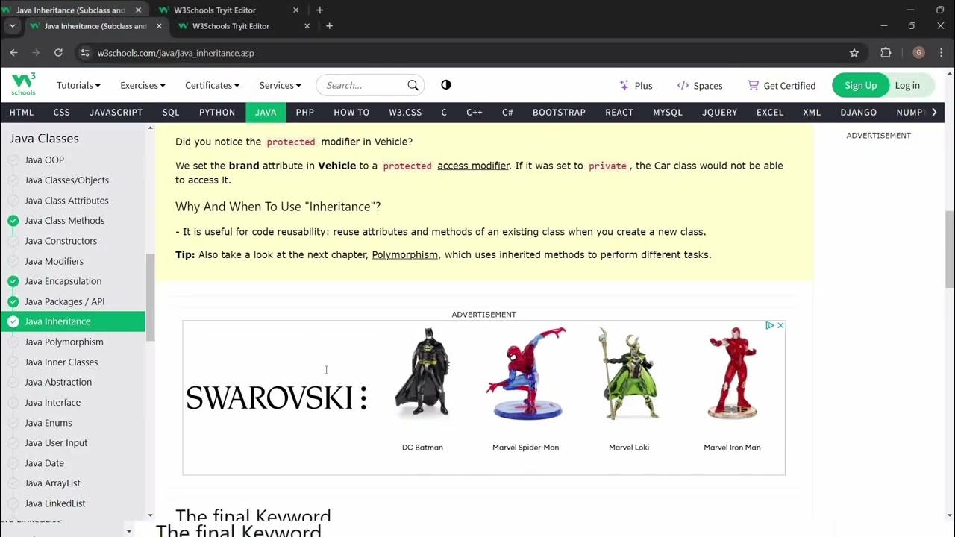Viewport: 955px width, 537px height.
Task: Click AdChoices triangle icon on ad
Action: (769, 325)
